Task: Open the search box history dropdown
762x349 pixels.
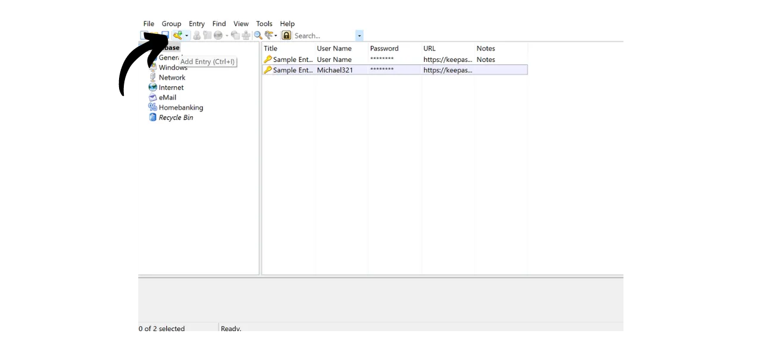Action: [359, 36]
